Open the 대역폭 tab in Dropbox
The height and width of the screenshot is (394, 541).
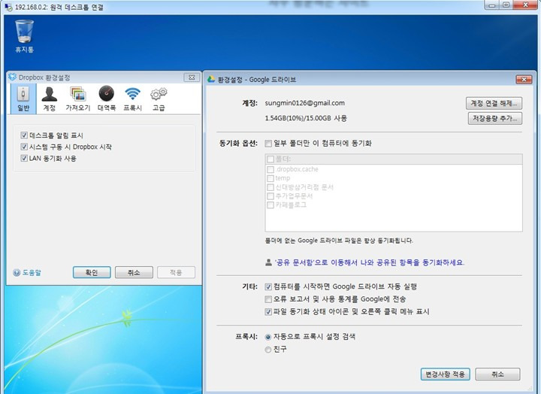coord(106,98)
